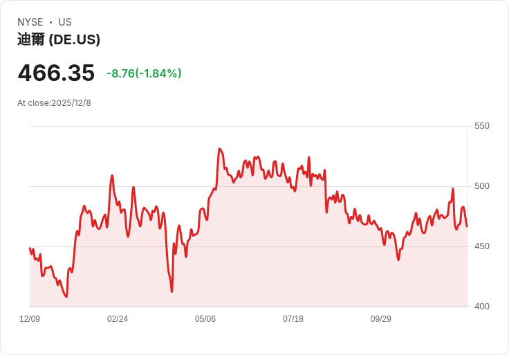Select the 466.35 current price
Image resolution: width=509 pixels, height=355 pixels.
pos(56,73)
